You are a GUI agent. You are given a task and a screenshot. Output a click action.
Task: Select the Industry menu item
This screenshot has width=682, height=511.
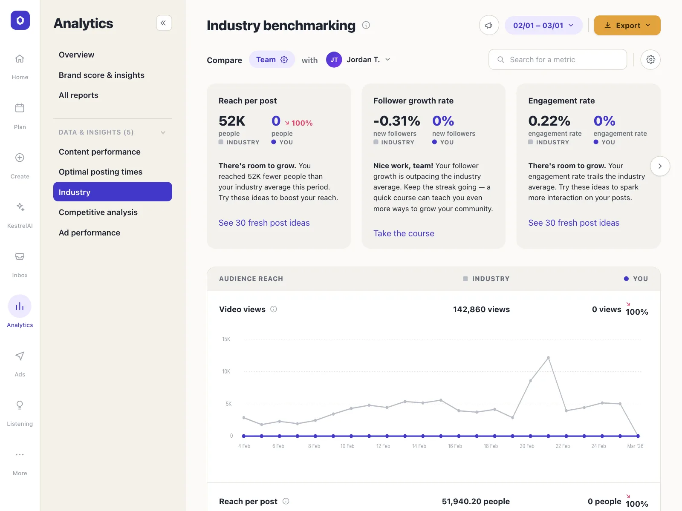[x=113, y=192]
